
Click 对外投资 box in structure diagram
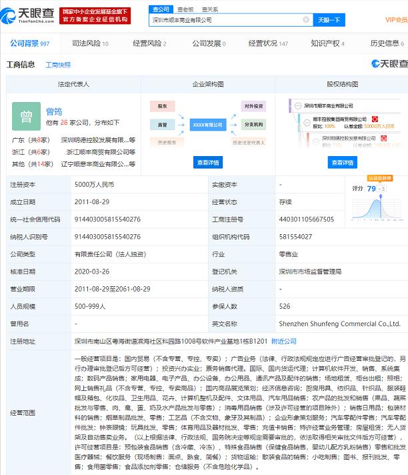253,106
